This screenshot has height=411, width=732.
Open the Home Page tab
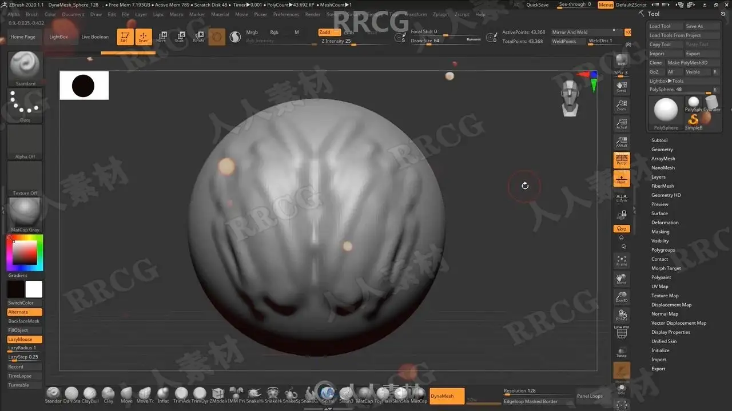(23, 37)
